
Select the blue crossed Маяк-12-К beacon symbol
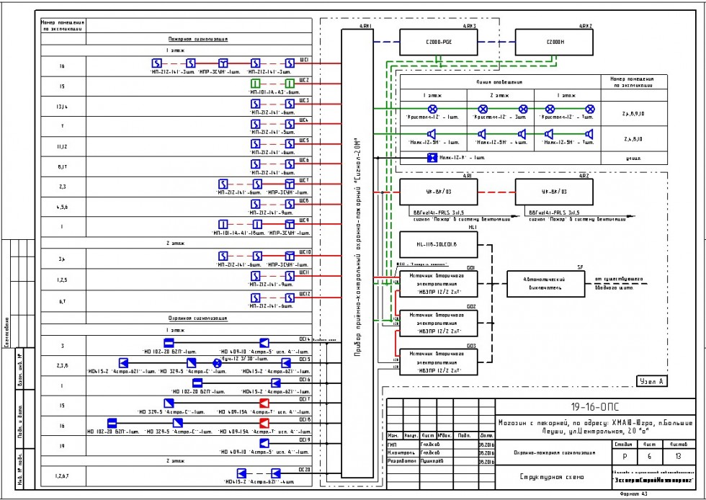coord(432,157)
